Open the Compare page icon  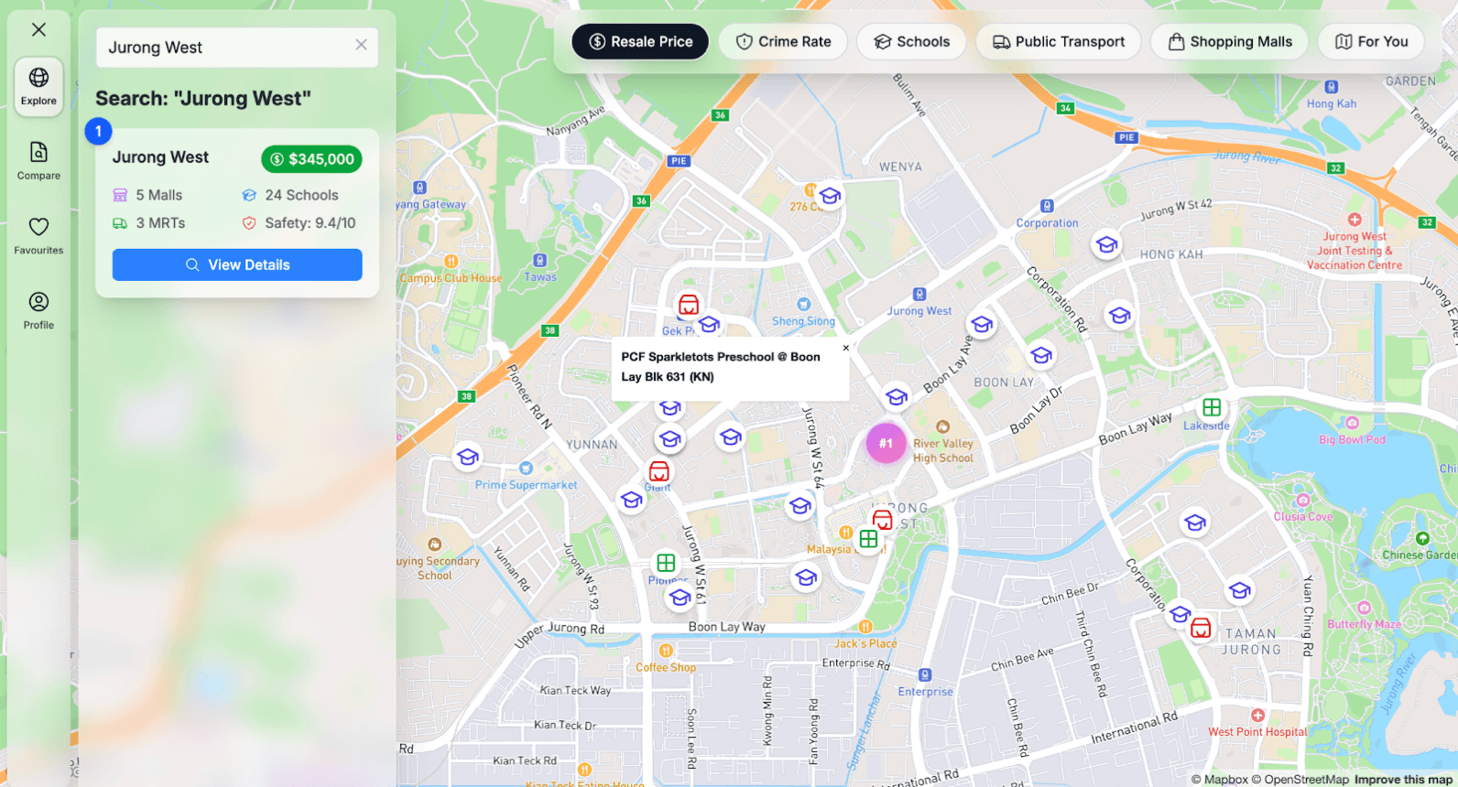click(38, 160)
